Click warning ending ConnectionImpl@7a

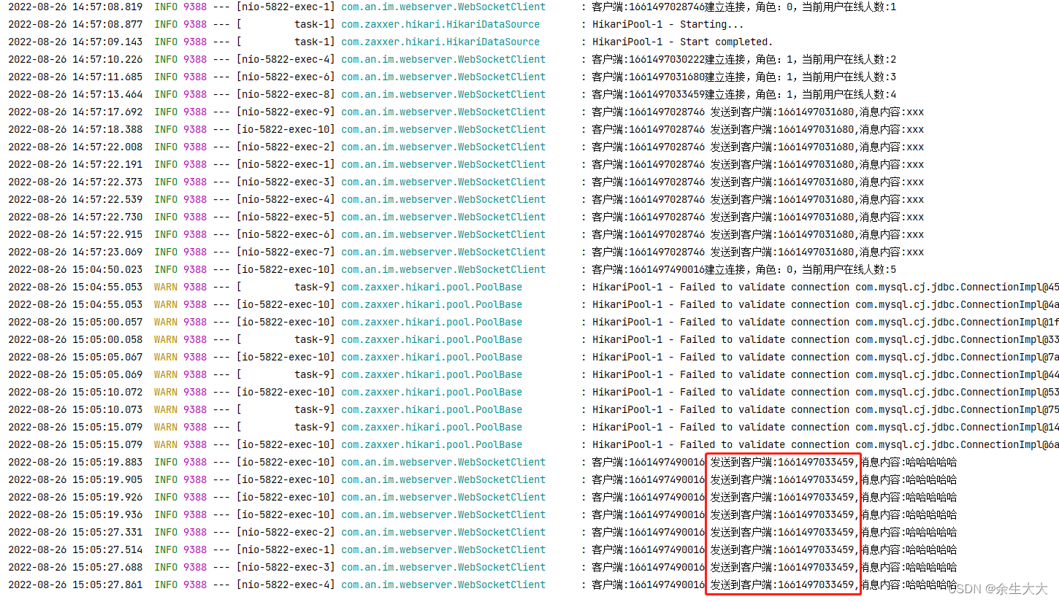tap(825, 357)
